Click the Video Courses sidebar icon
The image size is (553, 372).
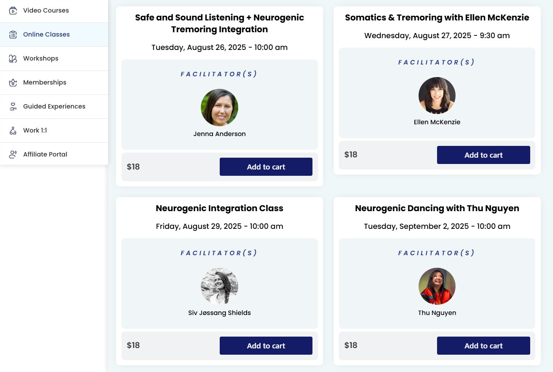[x=13, y=11]
